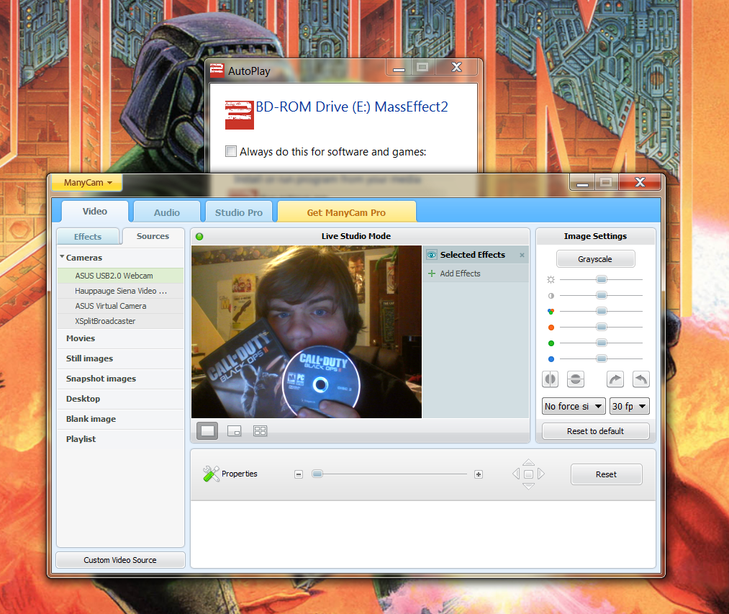Pan video down arrow
This screenshot has height=614, width=729.
tap(529, 486)
